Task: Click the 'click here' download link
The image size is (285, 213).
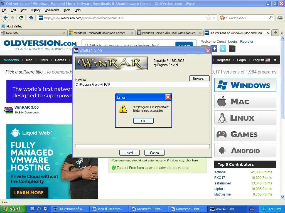Action: (x=191, y=161)
